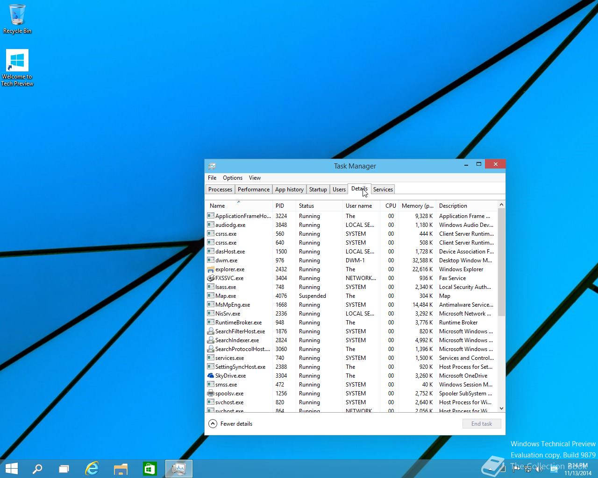Select the SettingSyncHost.exe row
Screen dimensions: 598x478
tap(352, 367)
